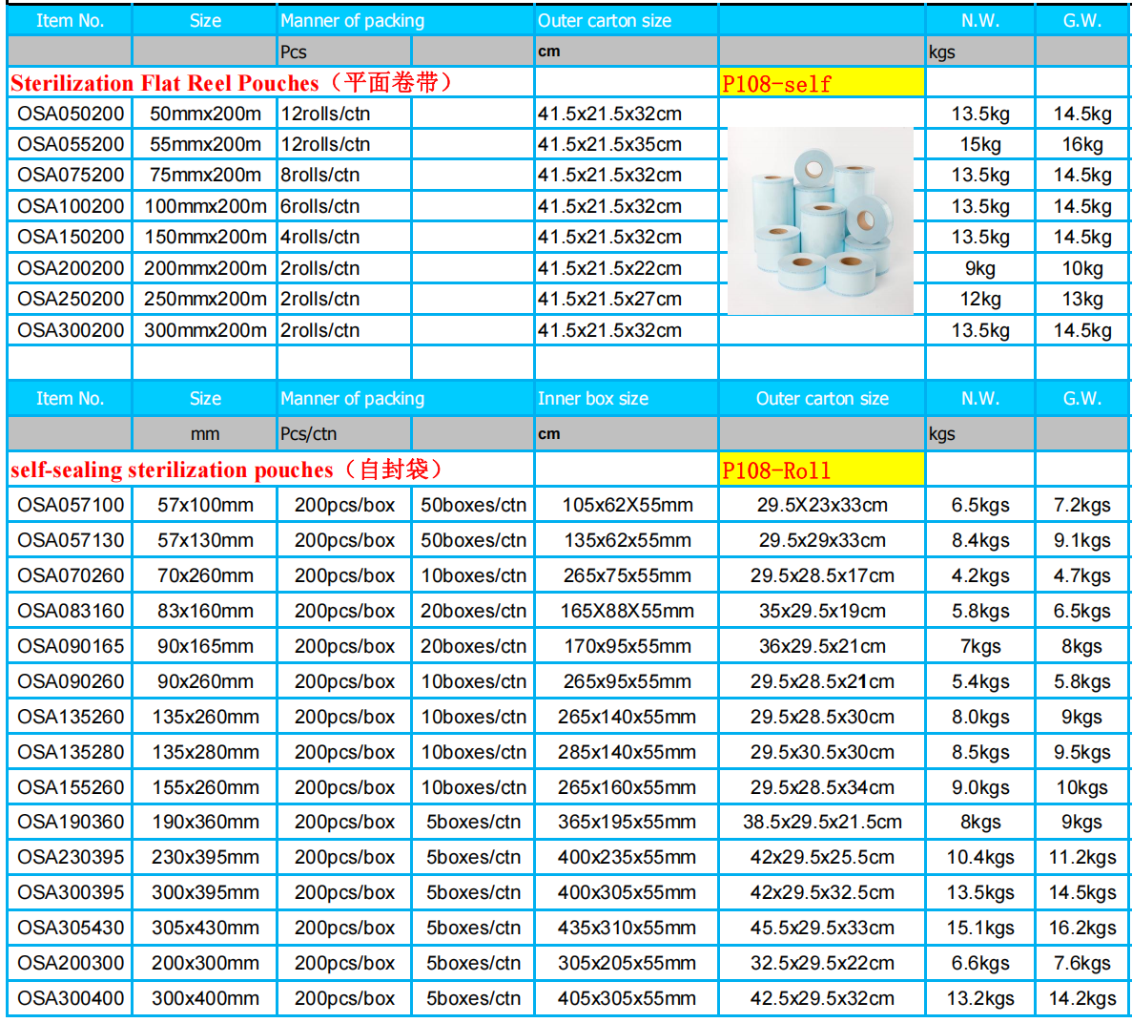Select the 38.5x29.5x21.5cm outer carton cell

[x=822, y=822]
